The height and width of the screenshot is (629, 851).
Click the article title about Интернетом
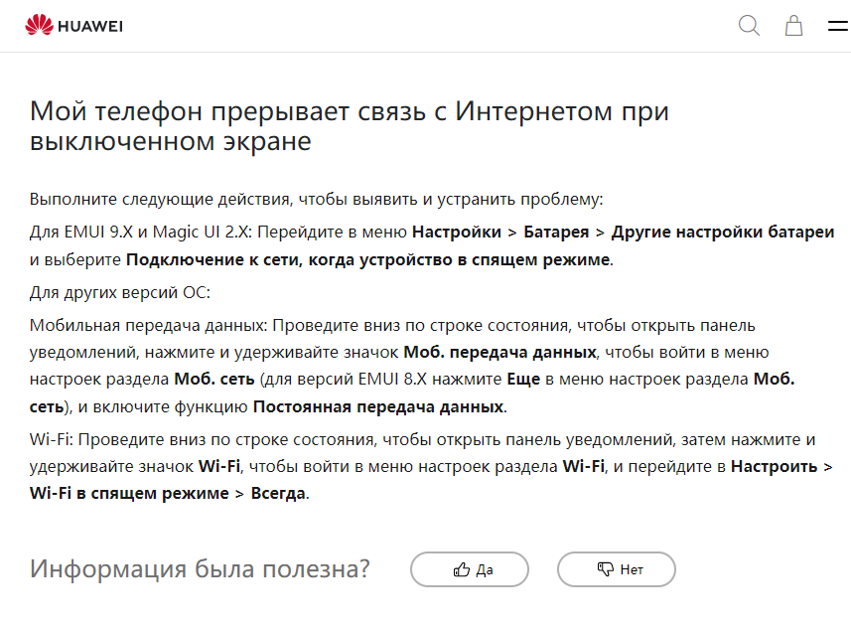pos(349,126)
